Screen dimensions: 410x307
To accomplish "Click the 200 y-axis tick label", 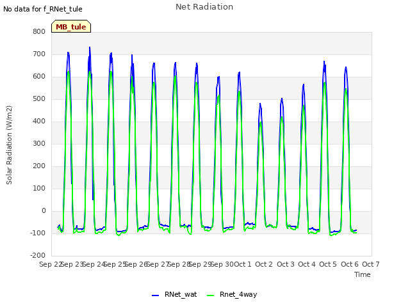I will coord(39,166).
